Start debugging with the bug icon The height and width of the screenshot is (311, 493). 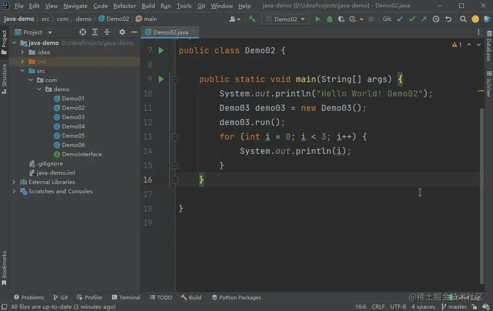[x=330, y=19]
